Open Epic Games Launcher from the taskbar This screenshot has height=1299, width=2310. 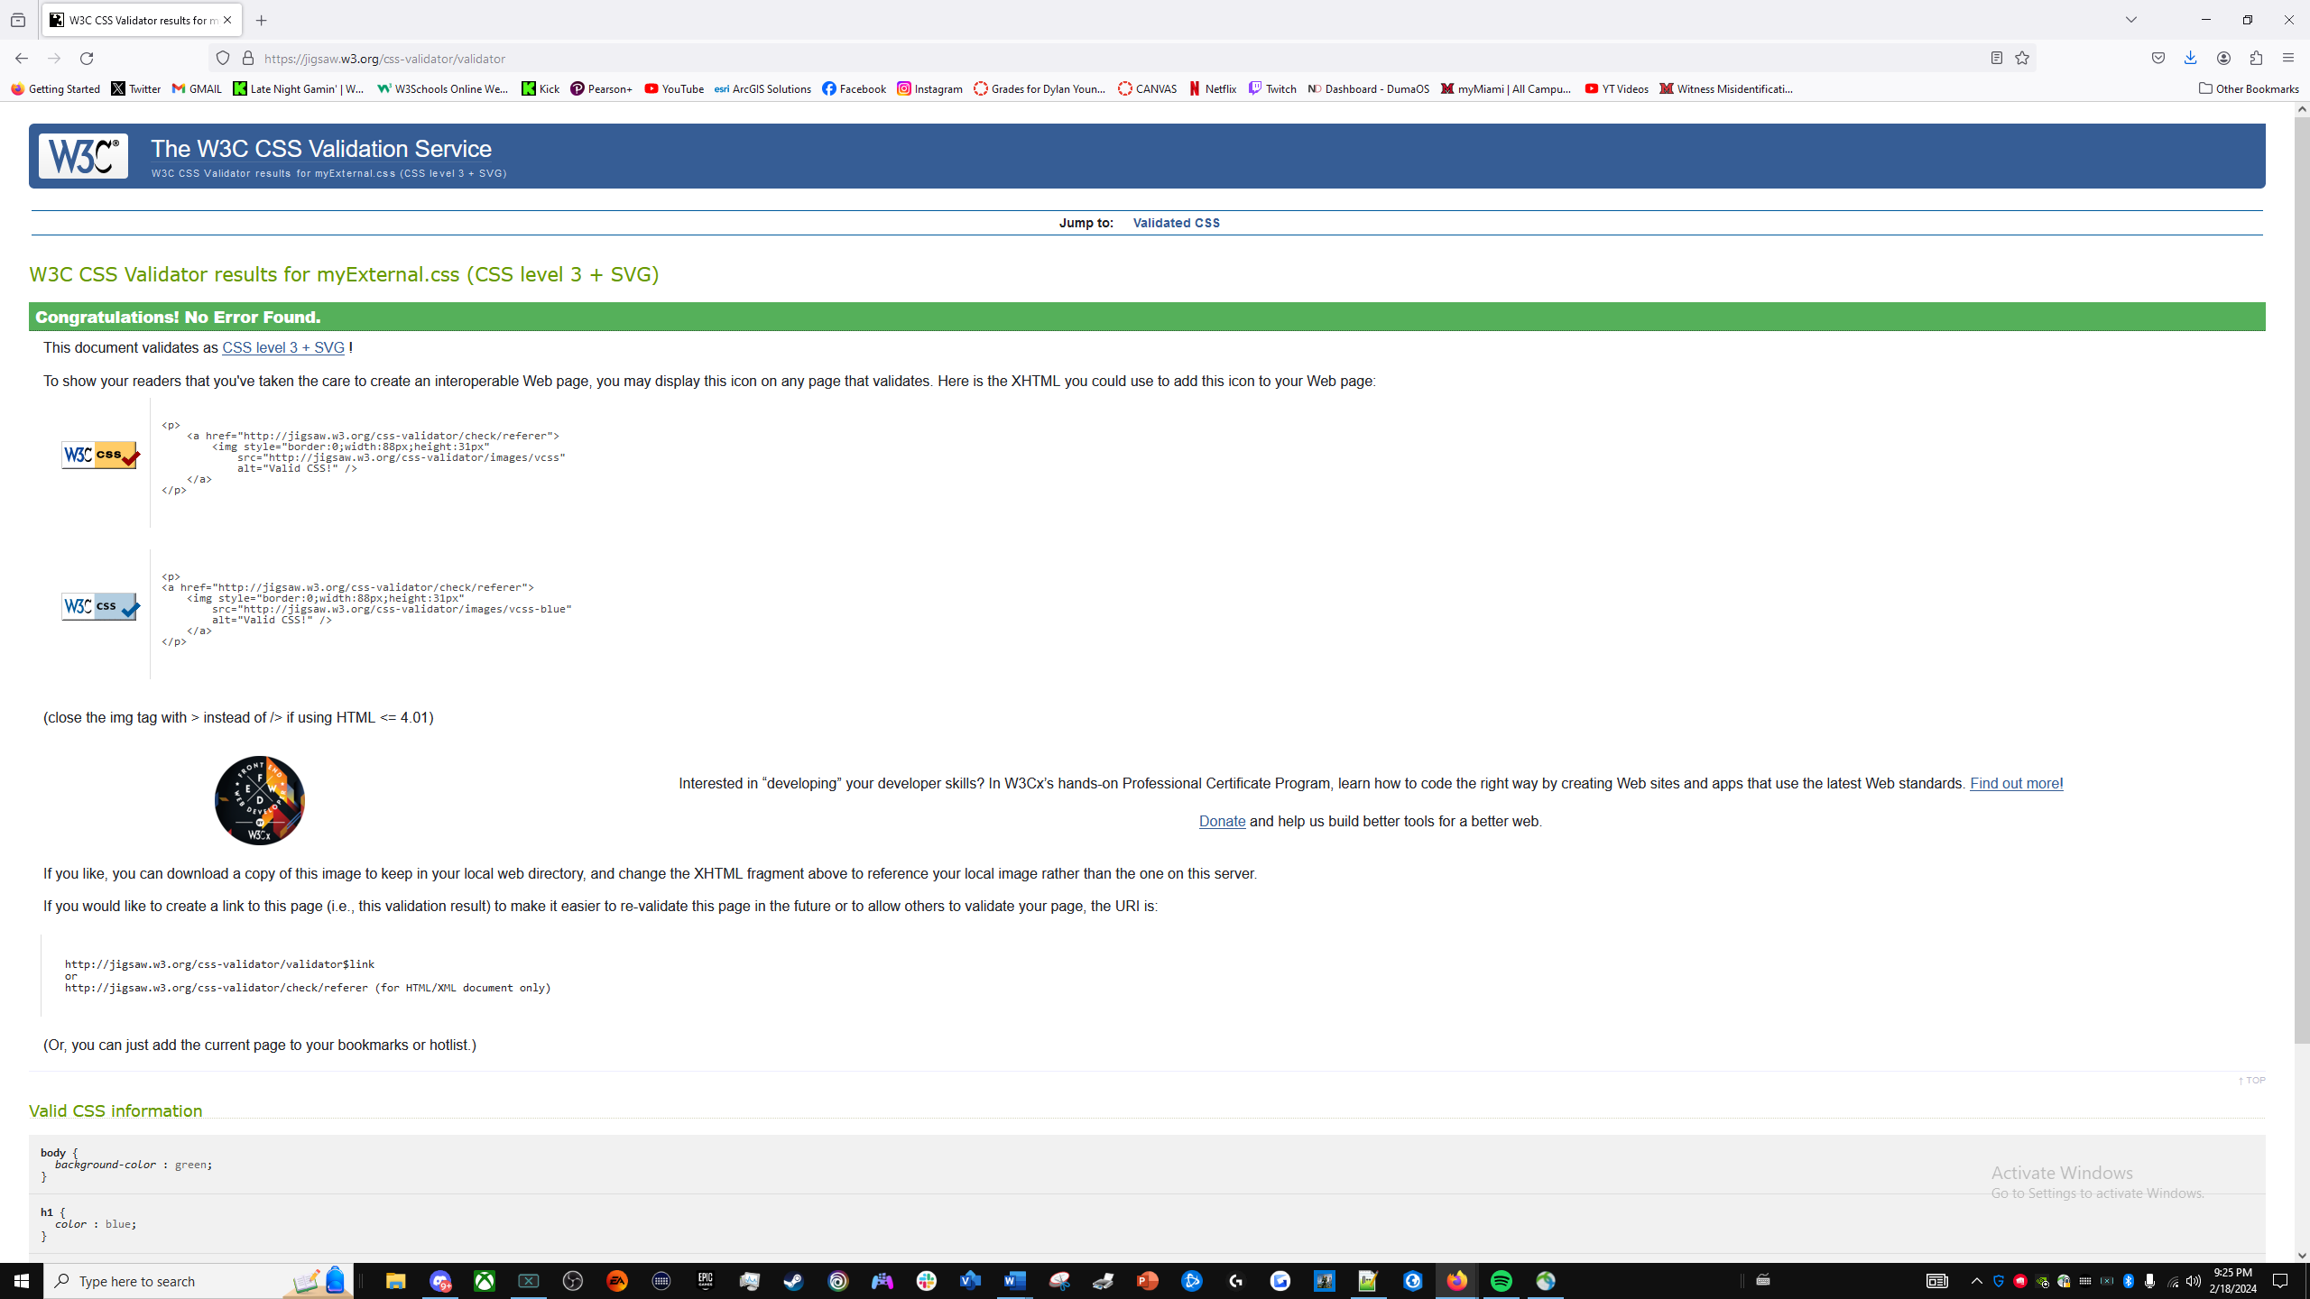click(x=706, y=1281)
